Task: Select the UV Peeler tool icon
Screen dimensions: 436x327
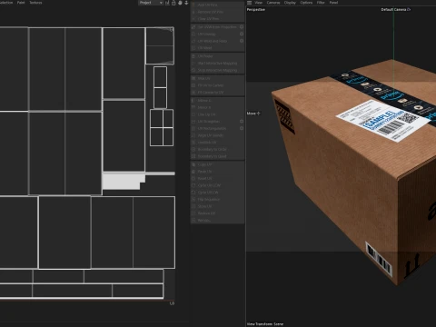Action: pos(193,56)
